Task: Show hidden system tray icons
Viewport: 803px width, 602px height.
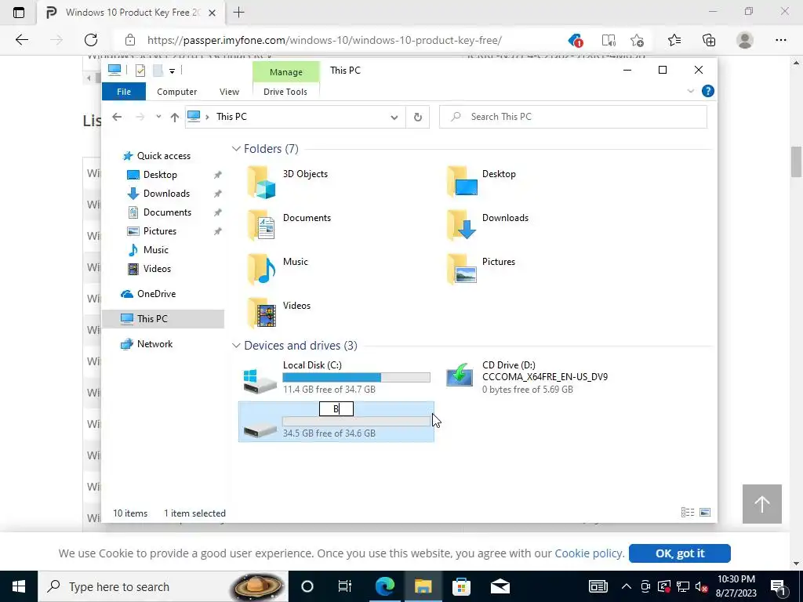Action: (627, 586)
